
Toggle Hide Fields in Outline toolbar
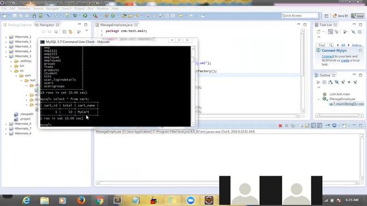pos(337,82)
